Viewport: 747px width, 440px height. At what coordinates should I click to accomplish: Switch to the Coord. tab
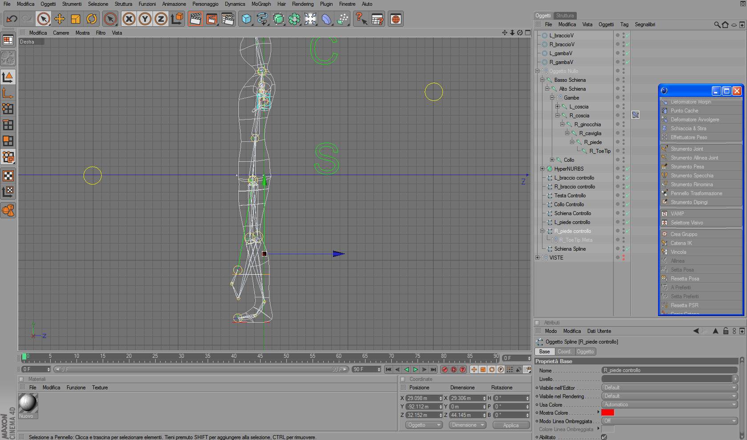pyautogui.click(x=564, y=352)
